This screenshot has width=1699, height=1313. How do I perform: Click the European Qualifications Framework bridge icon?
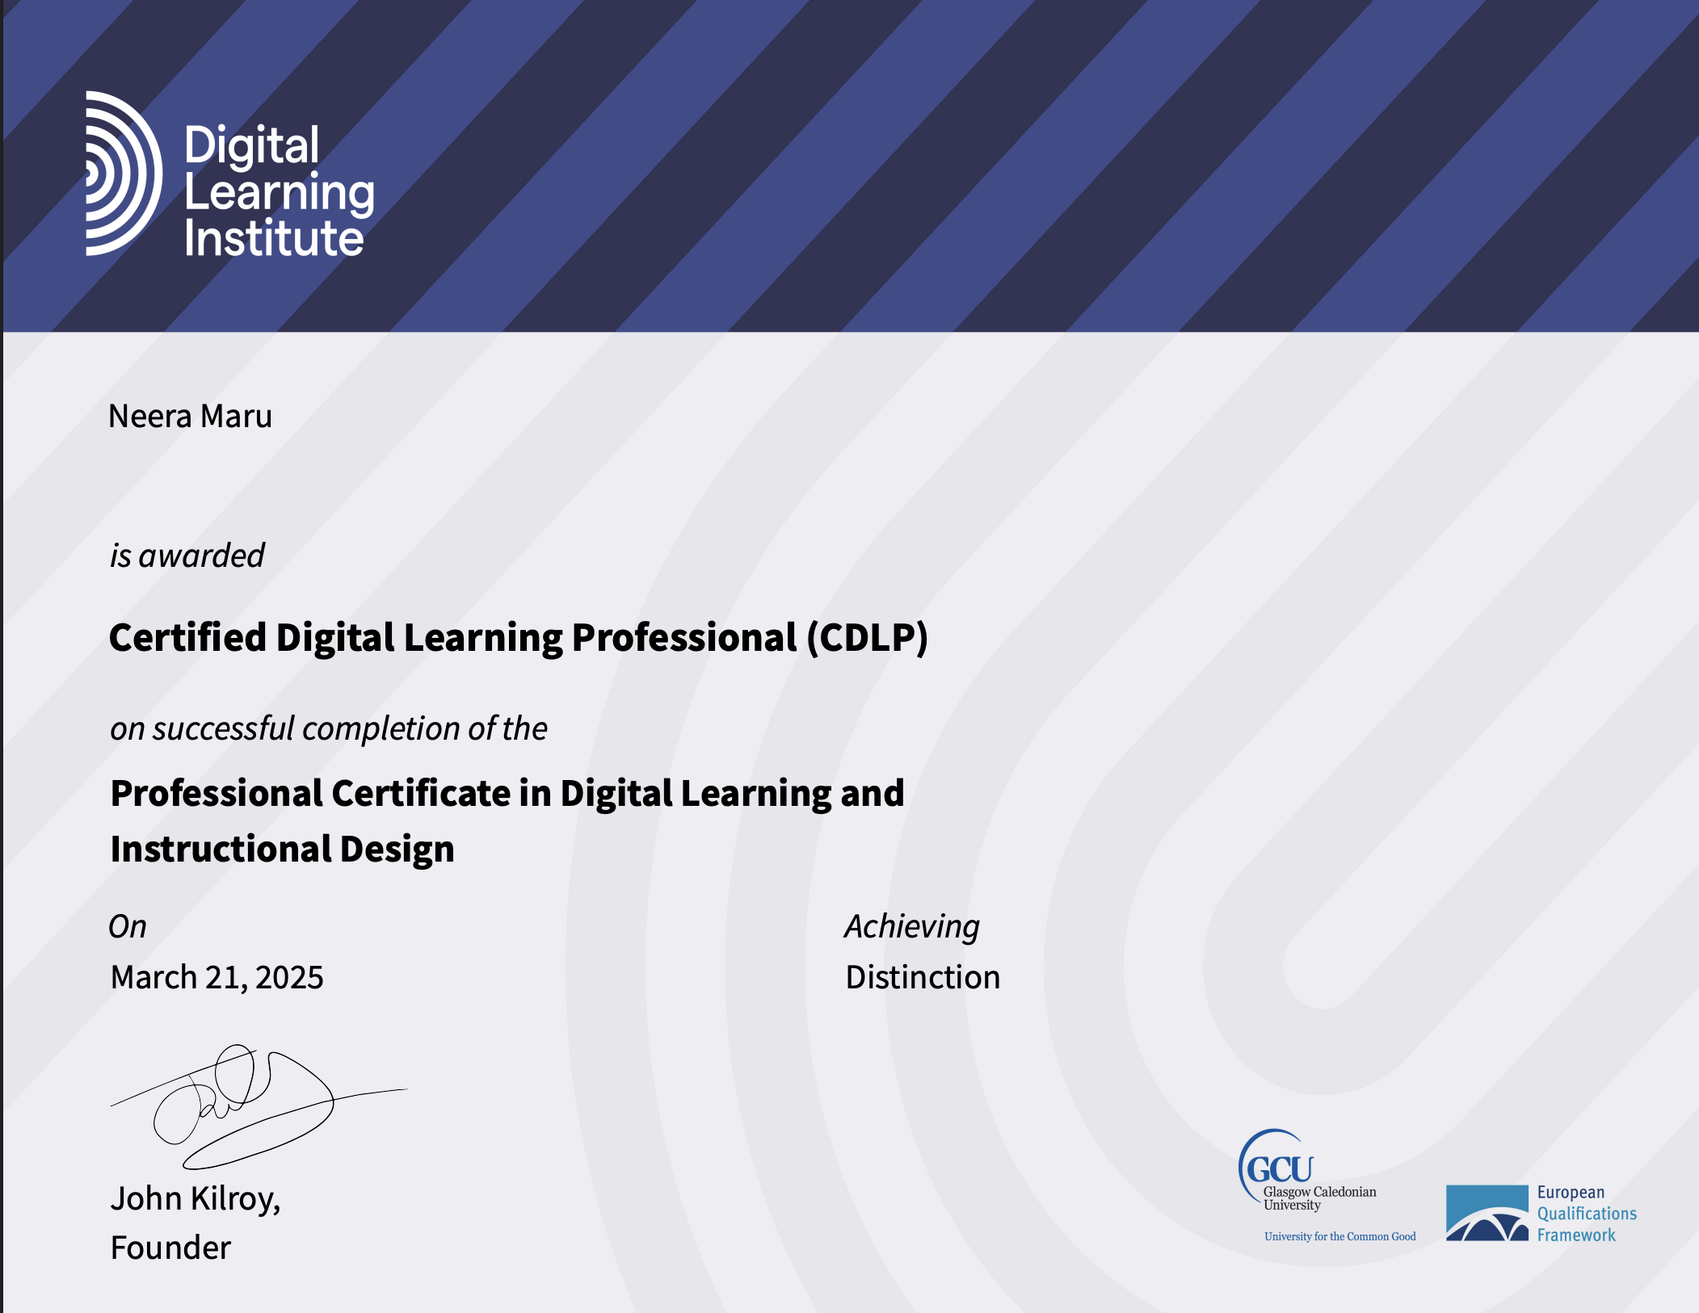coord(1486,1213)
